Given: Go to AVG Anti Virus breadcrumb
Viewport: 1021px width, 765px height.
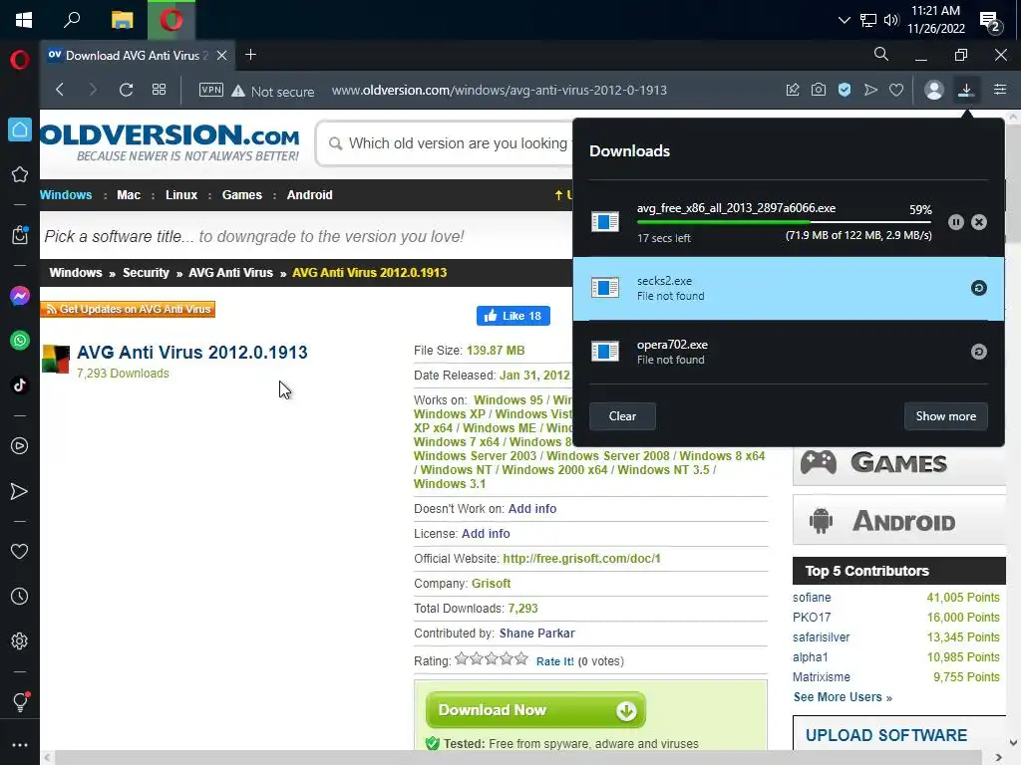Looking at the screenshot, I should point(230,273).
